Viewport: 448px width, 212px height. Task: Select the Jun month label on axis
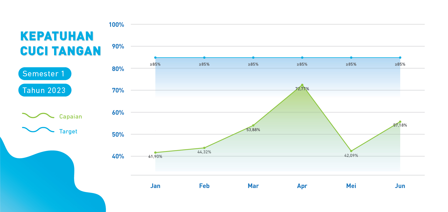point(400,186)
